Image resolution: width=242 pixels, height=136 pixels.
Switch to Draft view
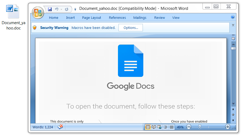[x=171, y=127]
